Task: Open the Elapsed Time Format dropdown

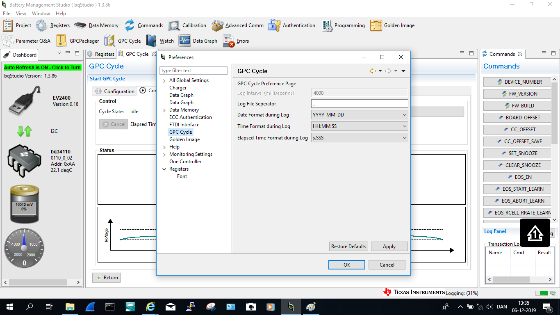Action: (360, 138)
